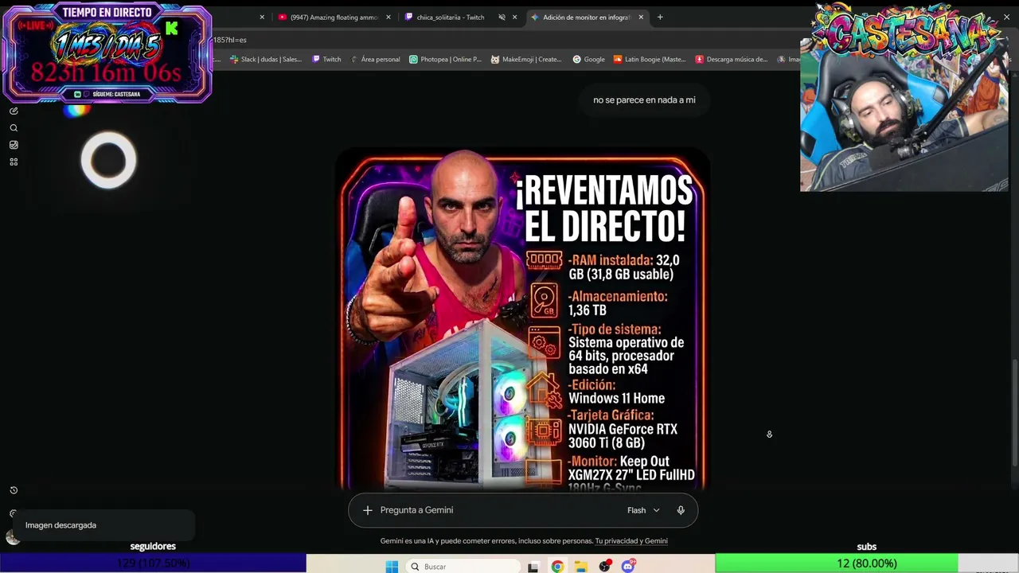Open the Windows Start menu
This screenshot has width=1019, height=573.
tap(392, 567)
